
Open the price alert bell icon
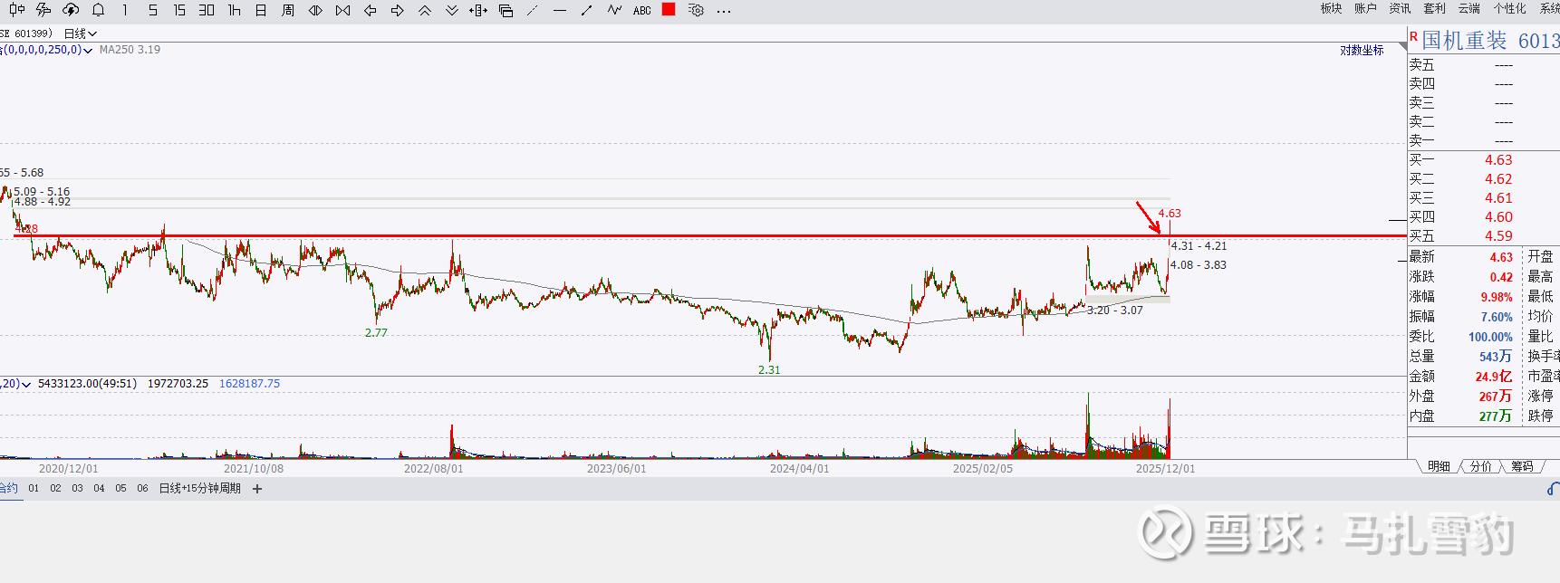pos(98,10)
